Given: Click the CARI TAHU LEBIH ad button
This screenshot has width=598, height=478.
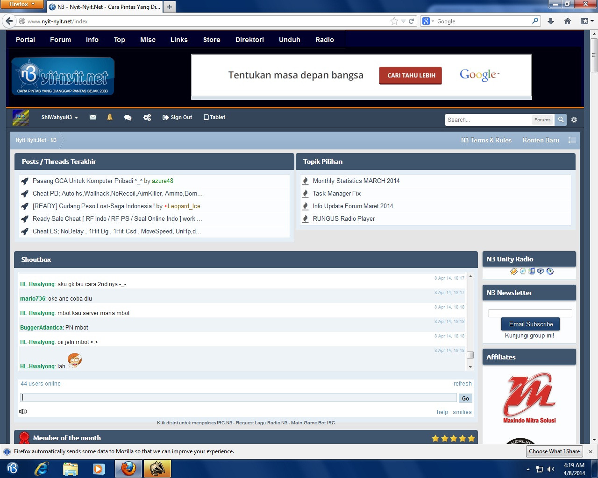Looking at the screenshot, I should click(x=411, y=75).
